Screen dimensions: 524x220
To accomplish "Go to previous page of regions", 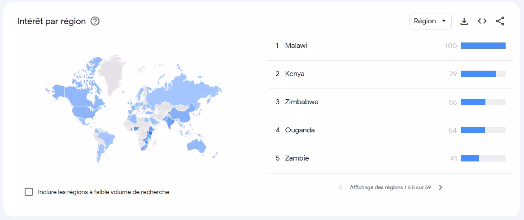I will tap(341, 187).
